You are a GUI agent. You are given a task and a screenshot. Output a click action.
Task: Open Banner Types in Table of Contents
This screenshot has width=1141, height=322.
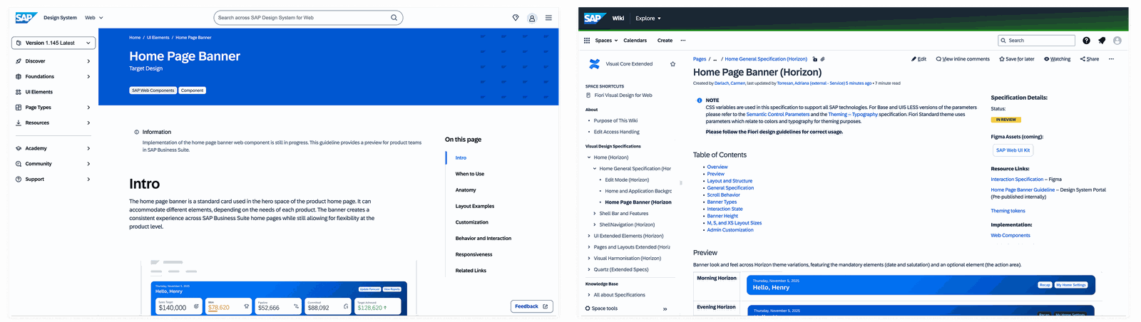[x=722, y=202]
